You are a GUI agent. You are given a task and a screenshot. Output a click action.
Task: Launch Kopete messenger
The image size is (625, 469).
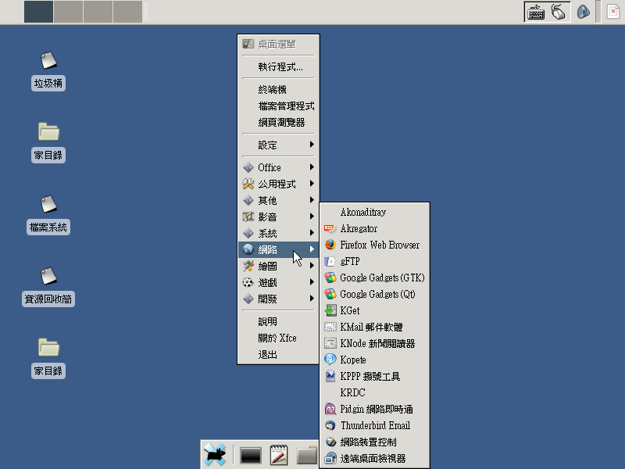[x=352, y=360]
